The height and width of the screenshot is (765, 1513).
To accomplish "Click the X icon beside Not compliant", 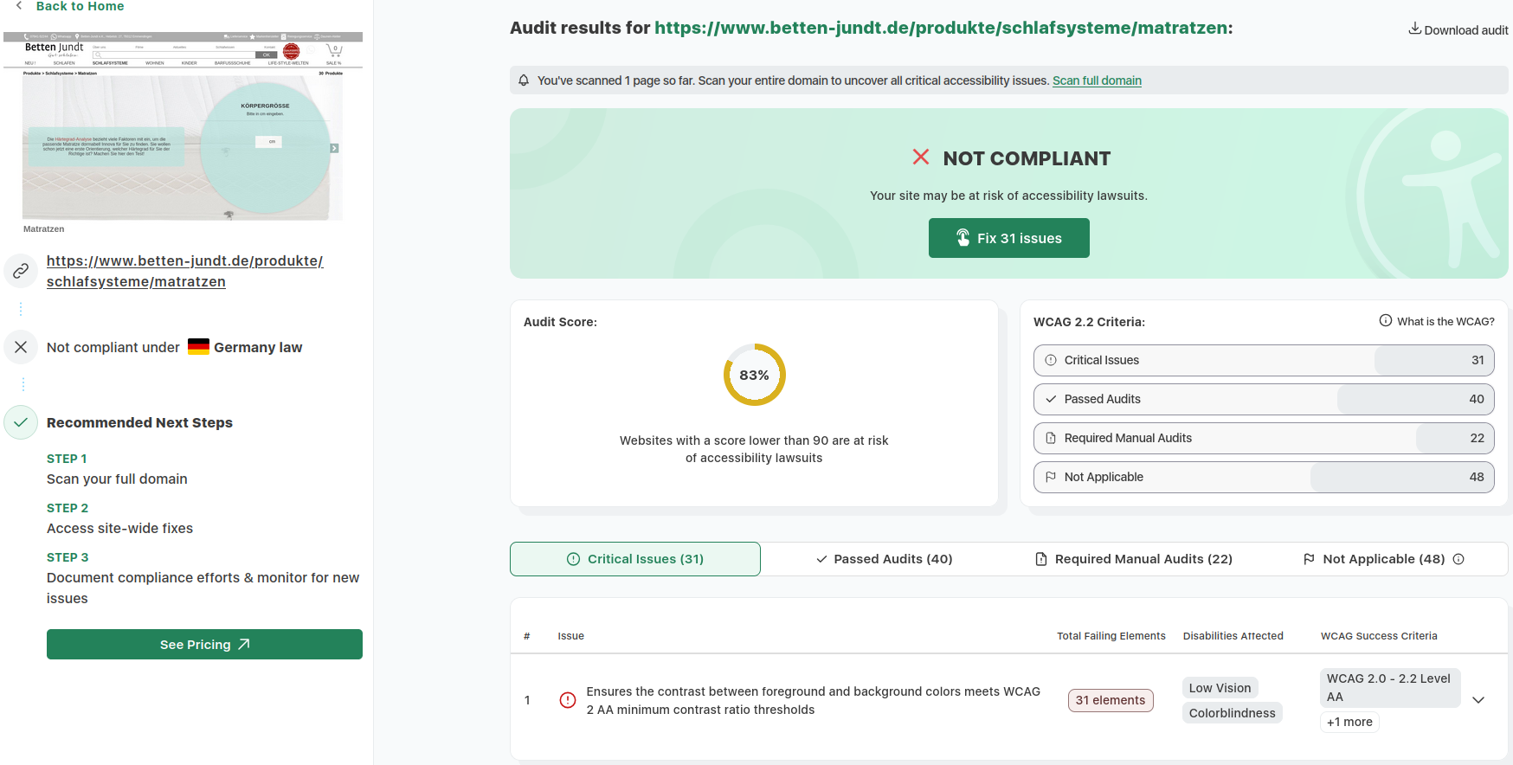I will pos(21,347).
